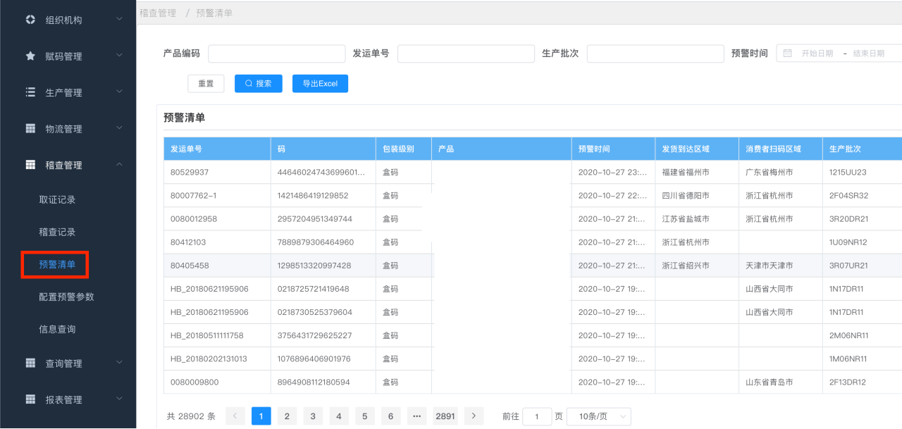Click the calendar icon in 预警时间 field
Screen dimensions: 902x429
click(788, 54)
